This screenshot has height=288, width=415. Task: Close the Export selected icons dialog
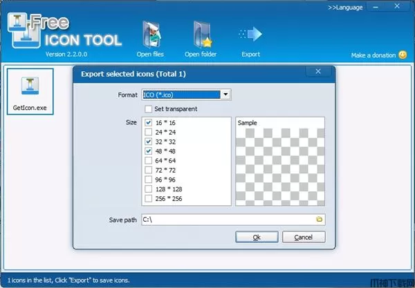[319, 70]
